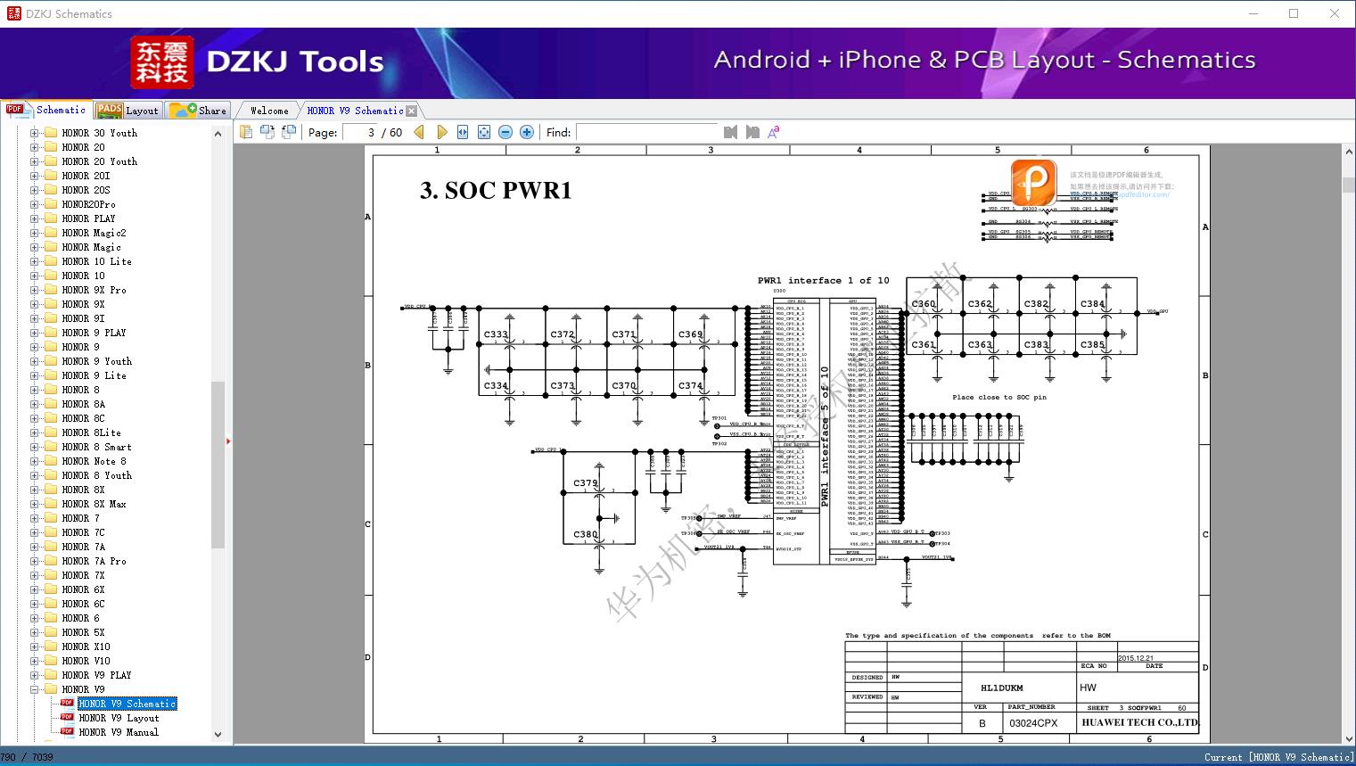Select the HONOR V9 PLAY tree item

click(x=96, y=675)
